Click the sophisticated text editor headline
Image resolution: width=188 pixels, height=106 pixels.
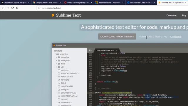(x=134, y=27)
